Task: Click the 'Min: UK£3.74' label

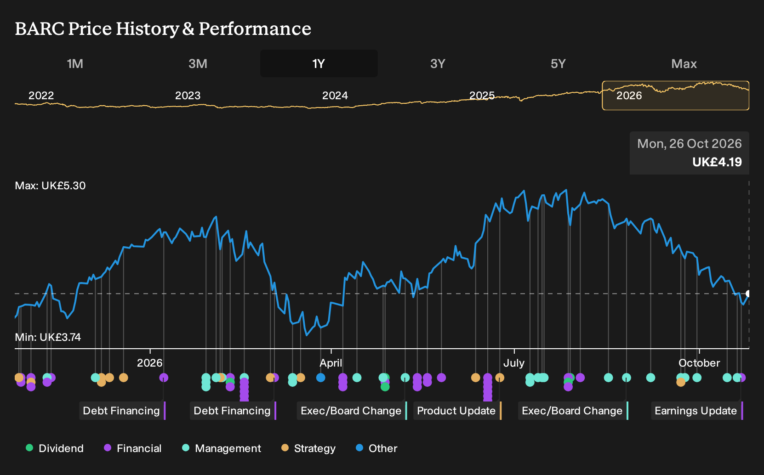Action: click(48, 337)
